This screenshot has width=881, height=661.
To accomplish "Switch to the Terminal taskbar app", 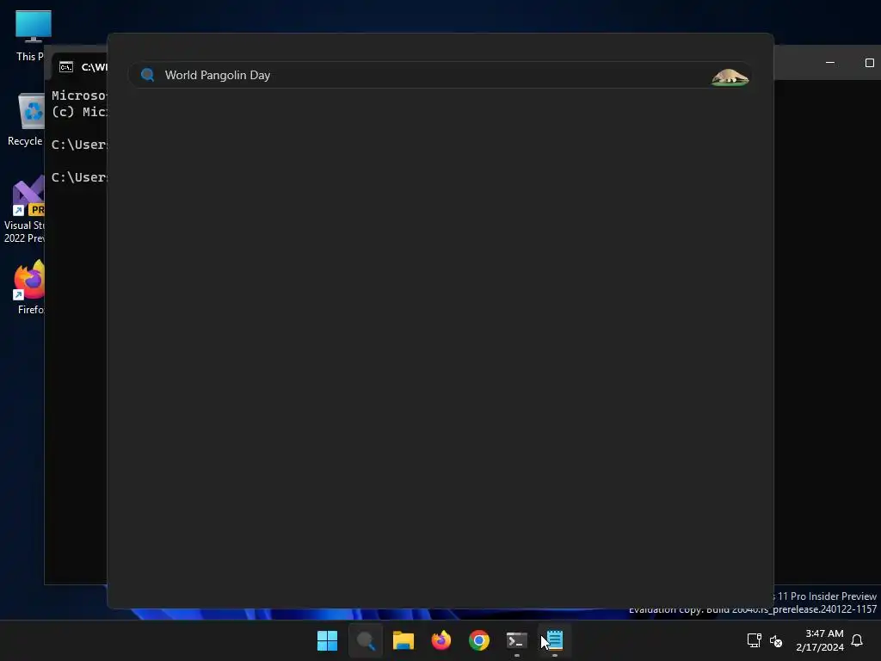I will pyautogui.click(x=516, y=640).
